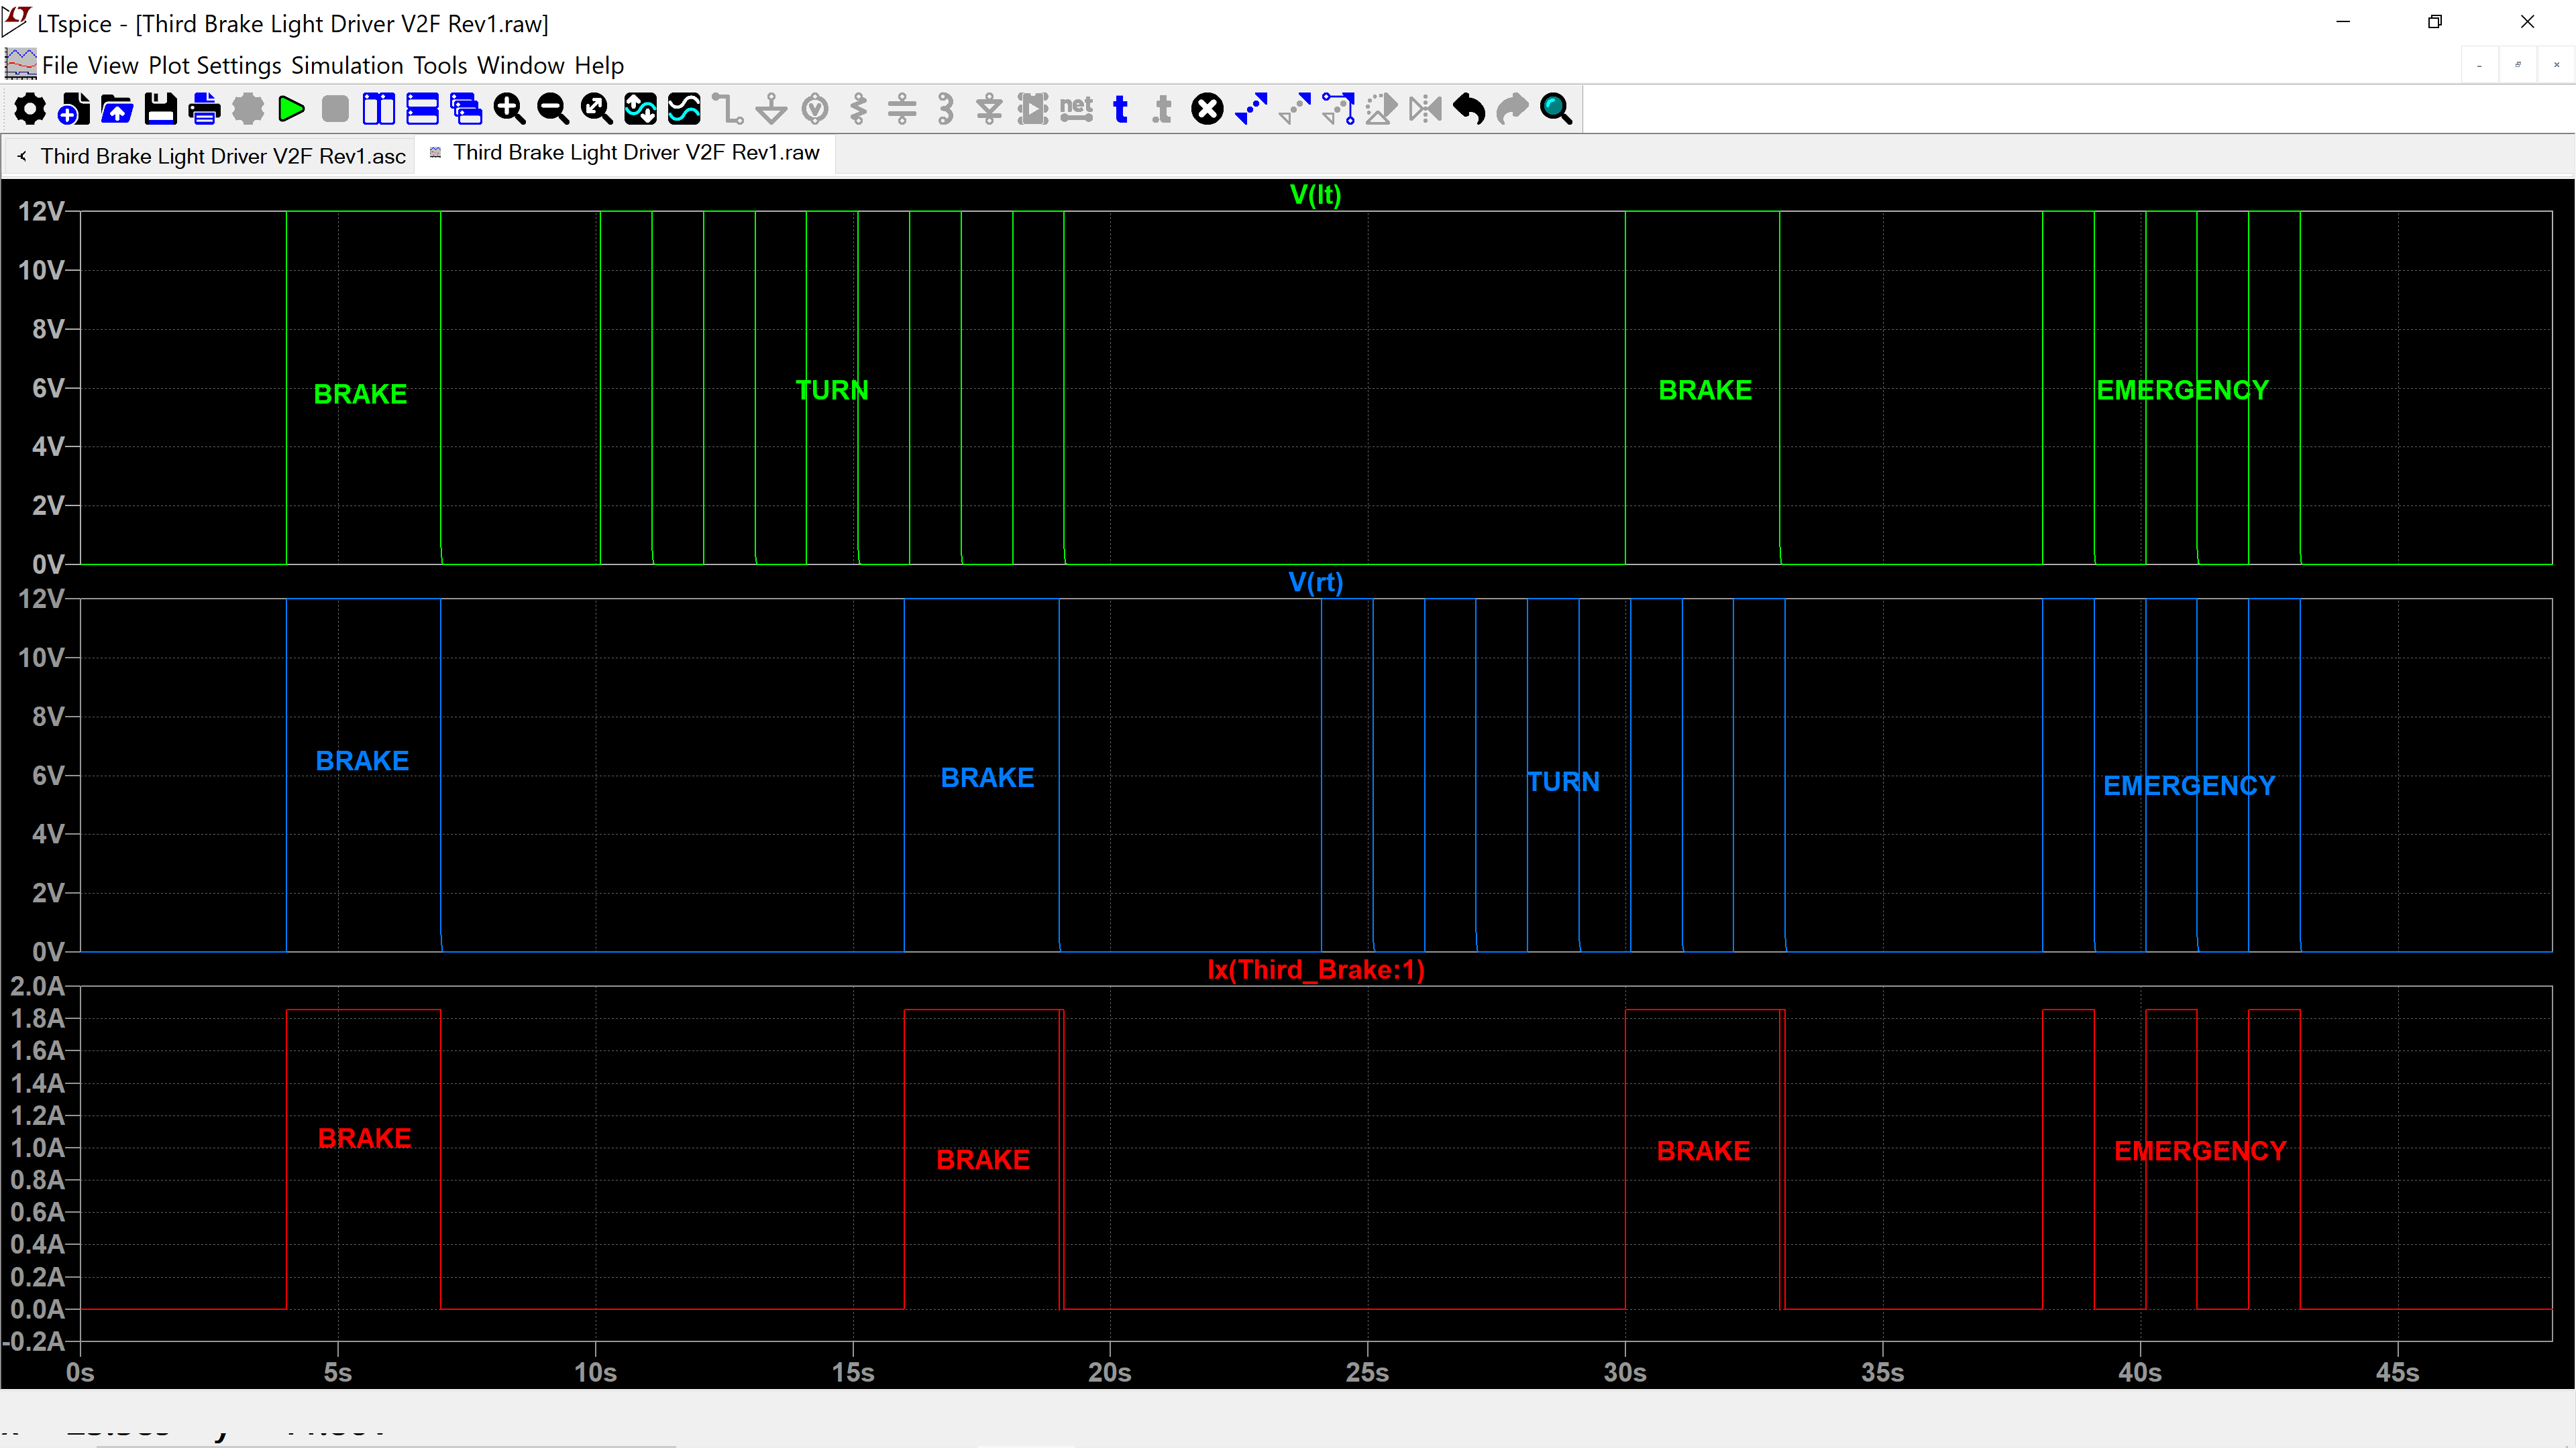
Task: Click the grayed component icon
Action: [1033, 109]
